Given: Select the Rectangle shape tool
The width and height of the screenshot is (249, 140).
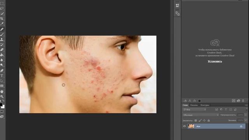Looking at the screenshot, I should [2, 86].
